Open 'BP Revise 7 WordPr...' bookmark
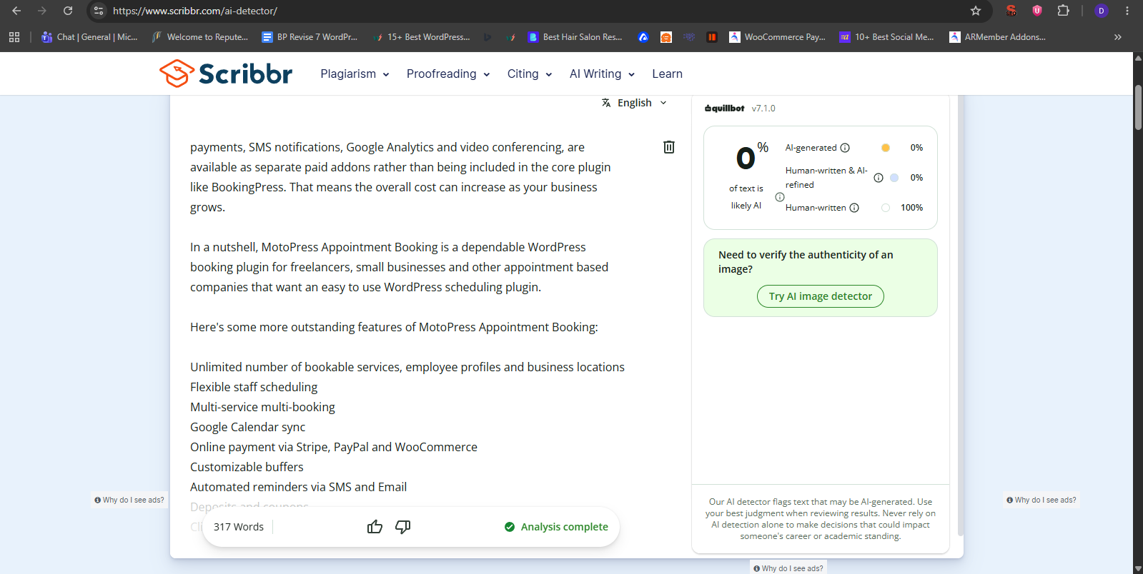Screen dimensions: 1143x574 tap(310, 37)
